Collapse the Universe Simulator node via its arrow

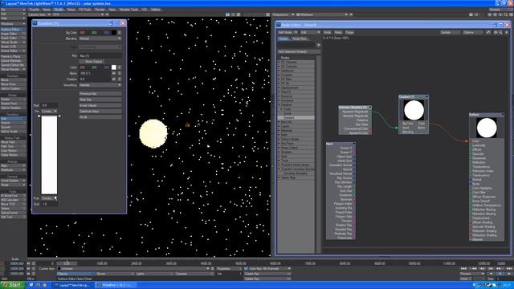(369, 108)
